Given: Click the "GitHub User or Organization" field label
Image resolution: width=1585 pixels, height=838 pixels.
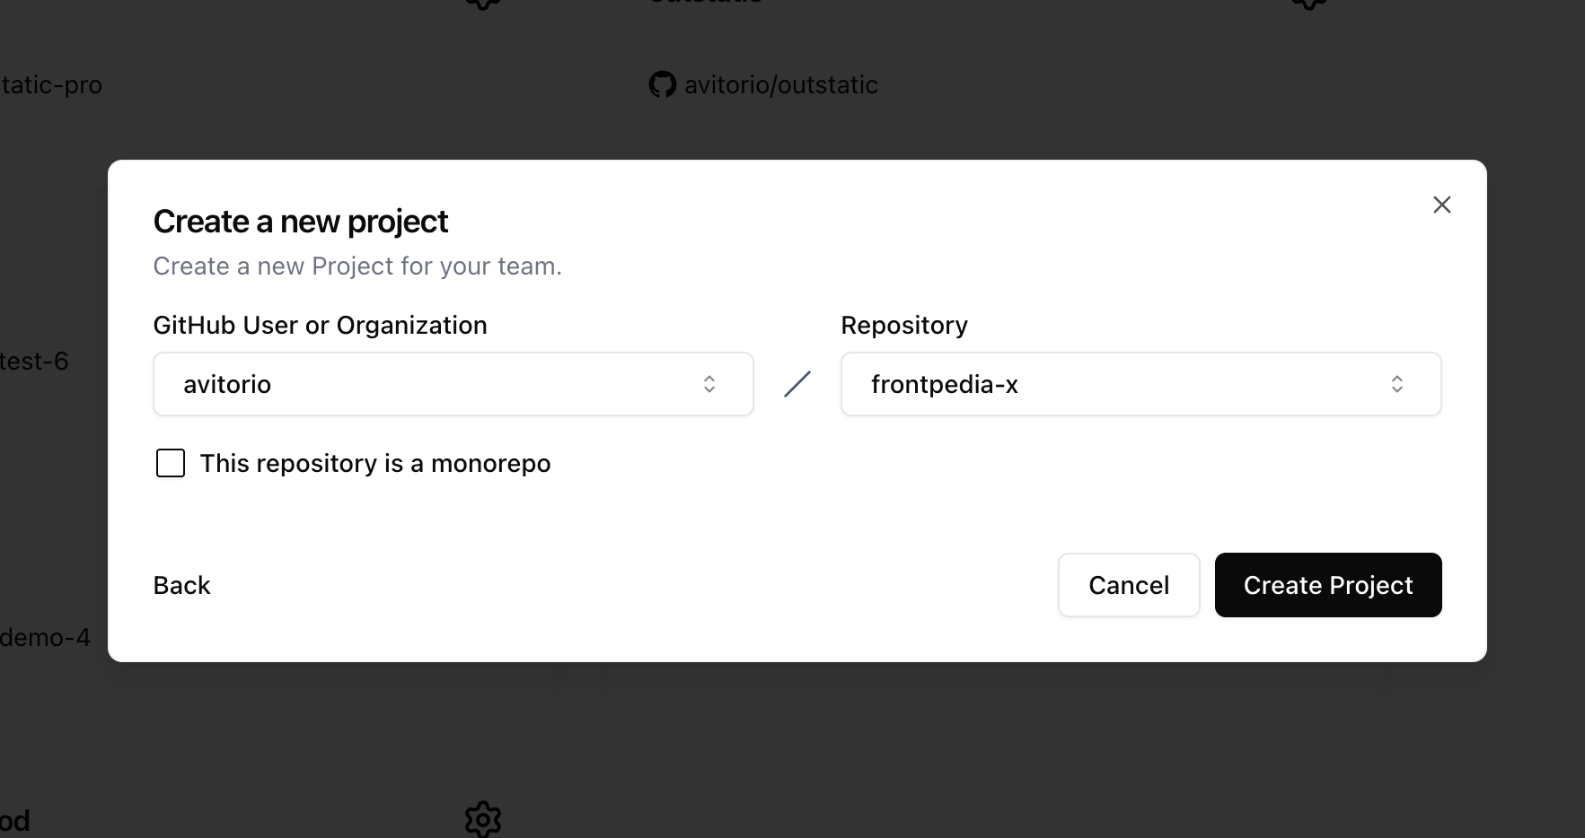Looking at the screenshot, I should click(x=320, y=326).
